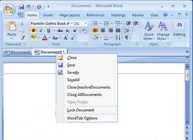Click the Bullets list icon
193x140 pixels.
point(96,24)
